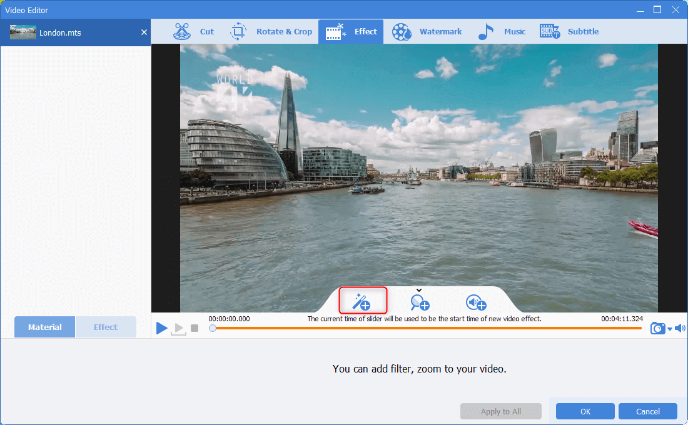This screenshot has width=688, height=425.
Task: Go to the Music tab
Action: point(502,32)
